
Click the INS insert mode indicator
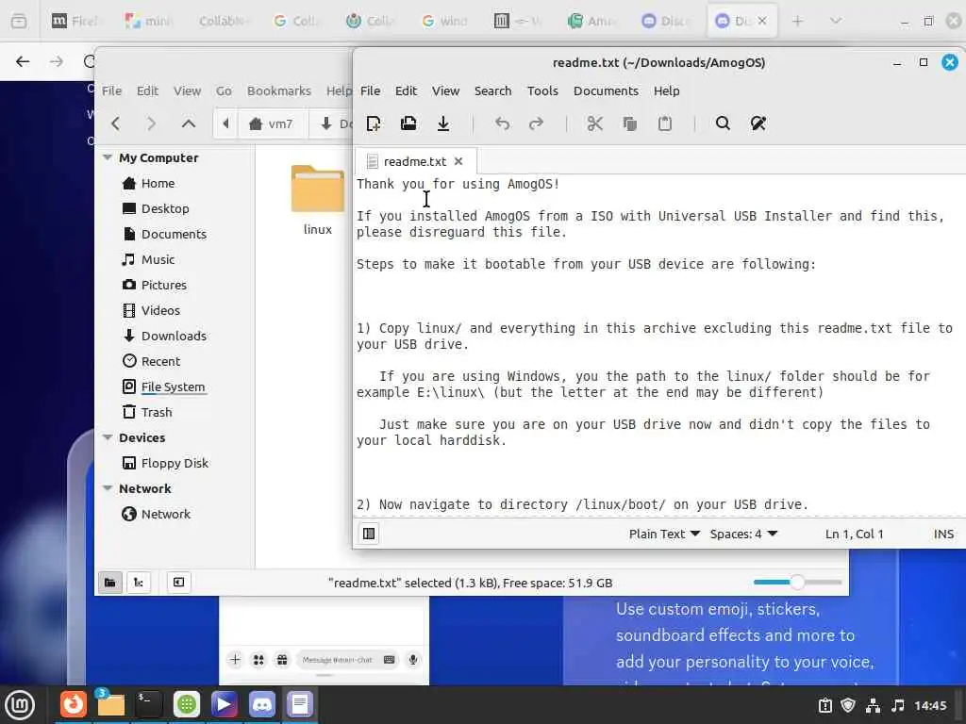[x=943, y=534]
